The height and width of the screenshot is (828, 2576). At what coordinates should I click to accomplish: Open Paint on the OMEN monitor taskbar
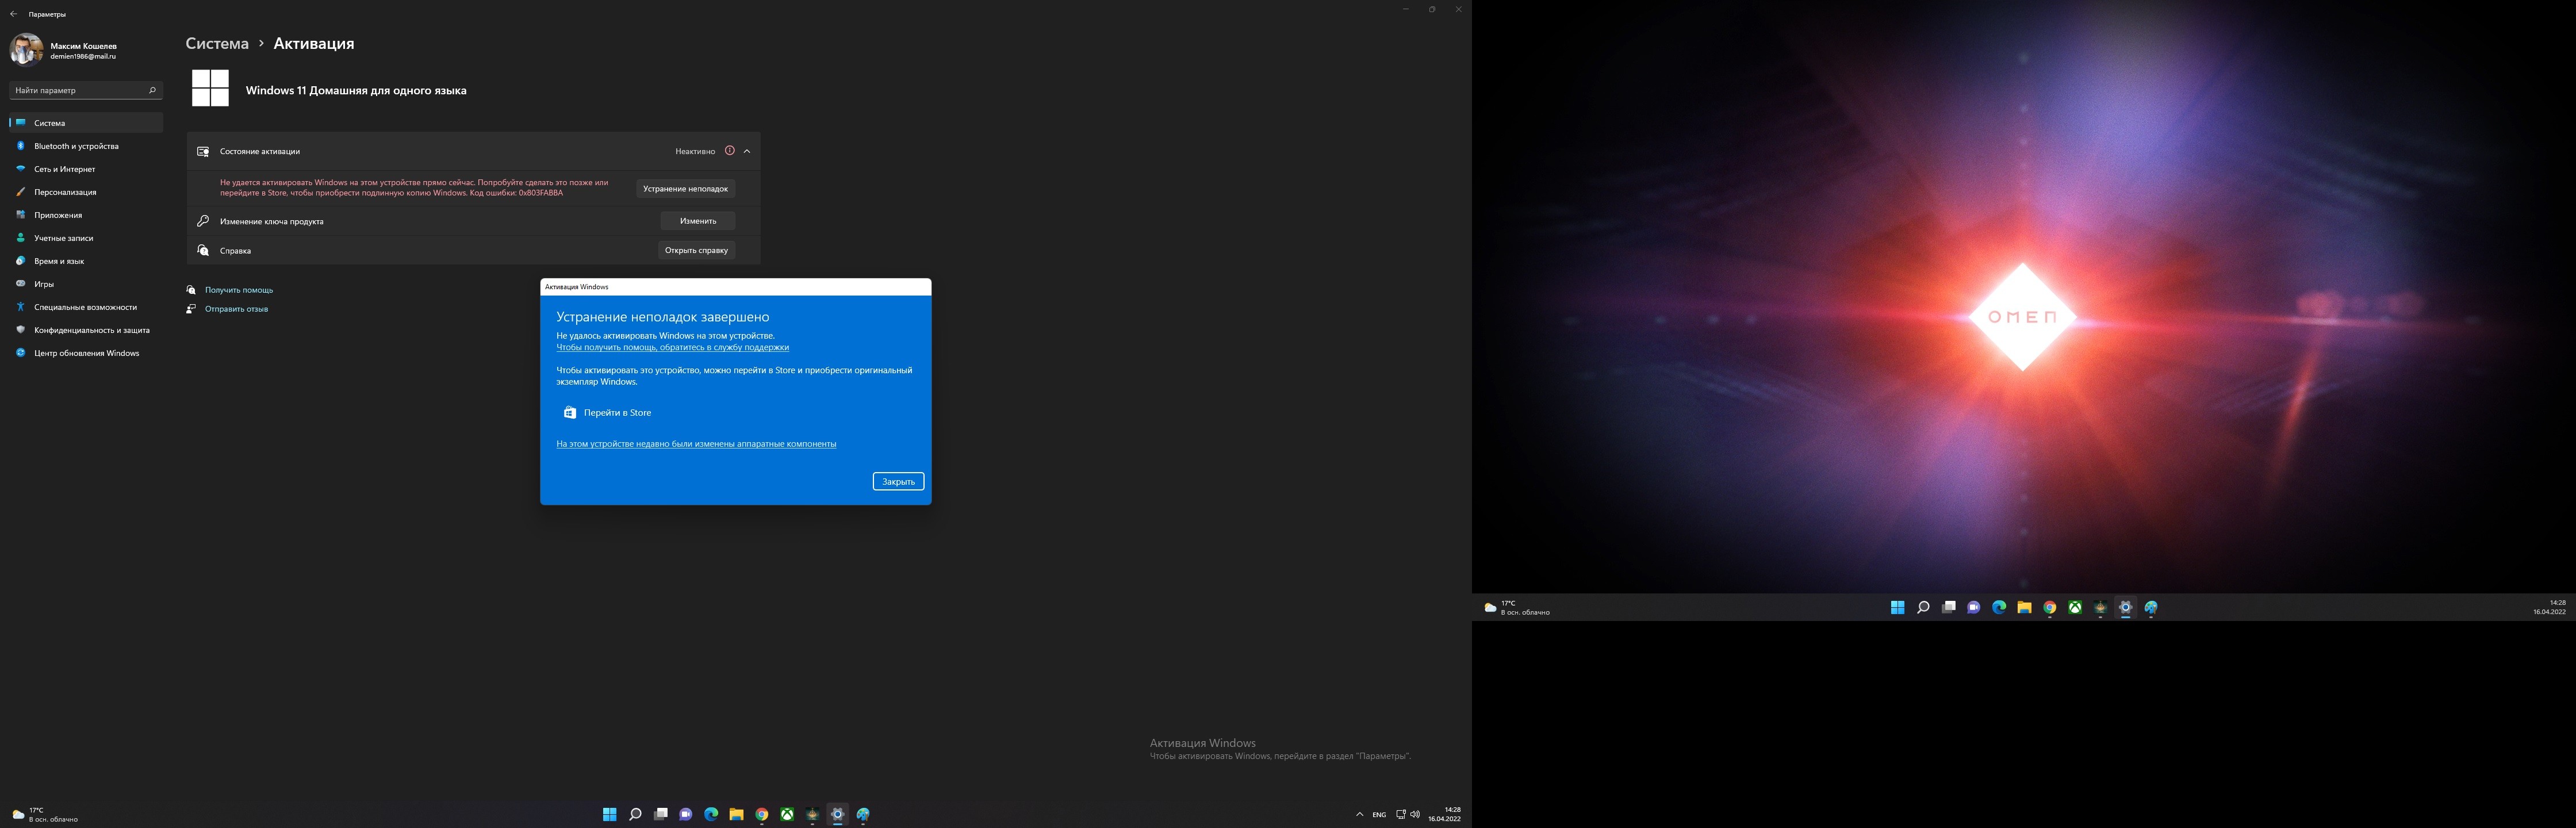[2151, 607]
